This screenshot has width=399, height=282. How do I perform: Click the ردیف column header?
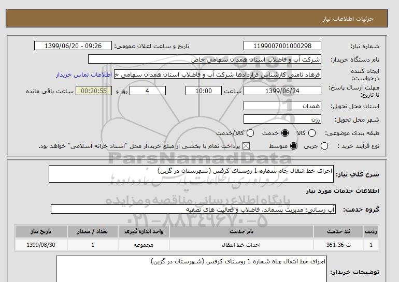[x=371, y=232]
